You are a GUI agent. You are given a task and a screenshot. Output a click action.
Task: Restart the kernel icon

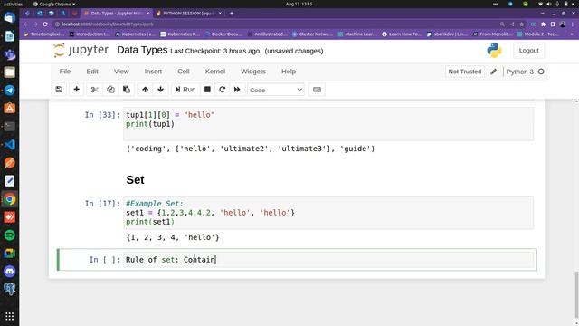223,90
